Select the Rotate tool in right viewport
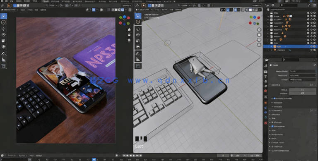The height and width of the screenshot is (161, 318). tap(138, 35)
